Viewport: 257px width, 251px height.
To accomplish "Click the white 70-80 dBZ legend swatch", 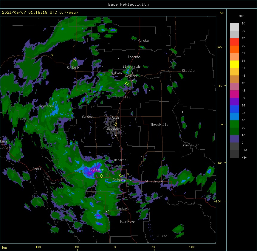I will (x=234, y=27).
